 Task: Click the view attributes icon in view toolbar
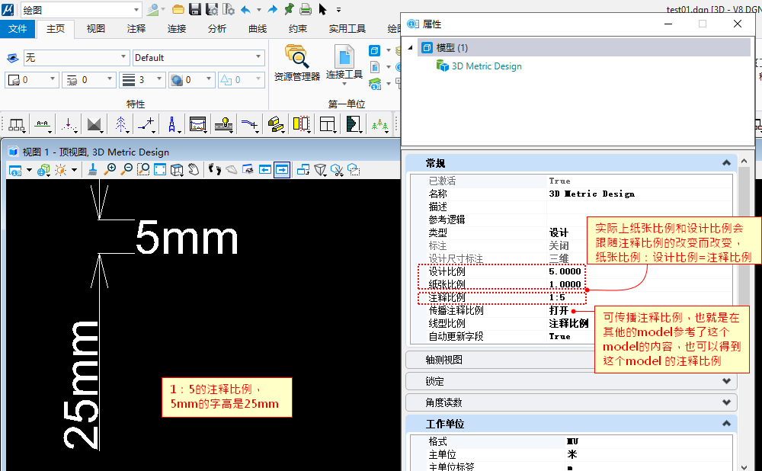click(x=15, y=170)
